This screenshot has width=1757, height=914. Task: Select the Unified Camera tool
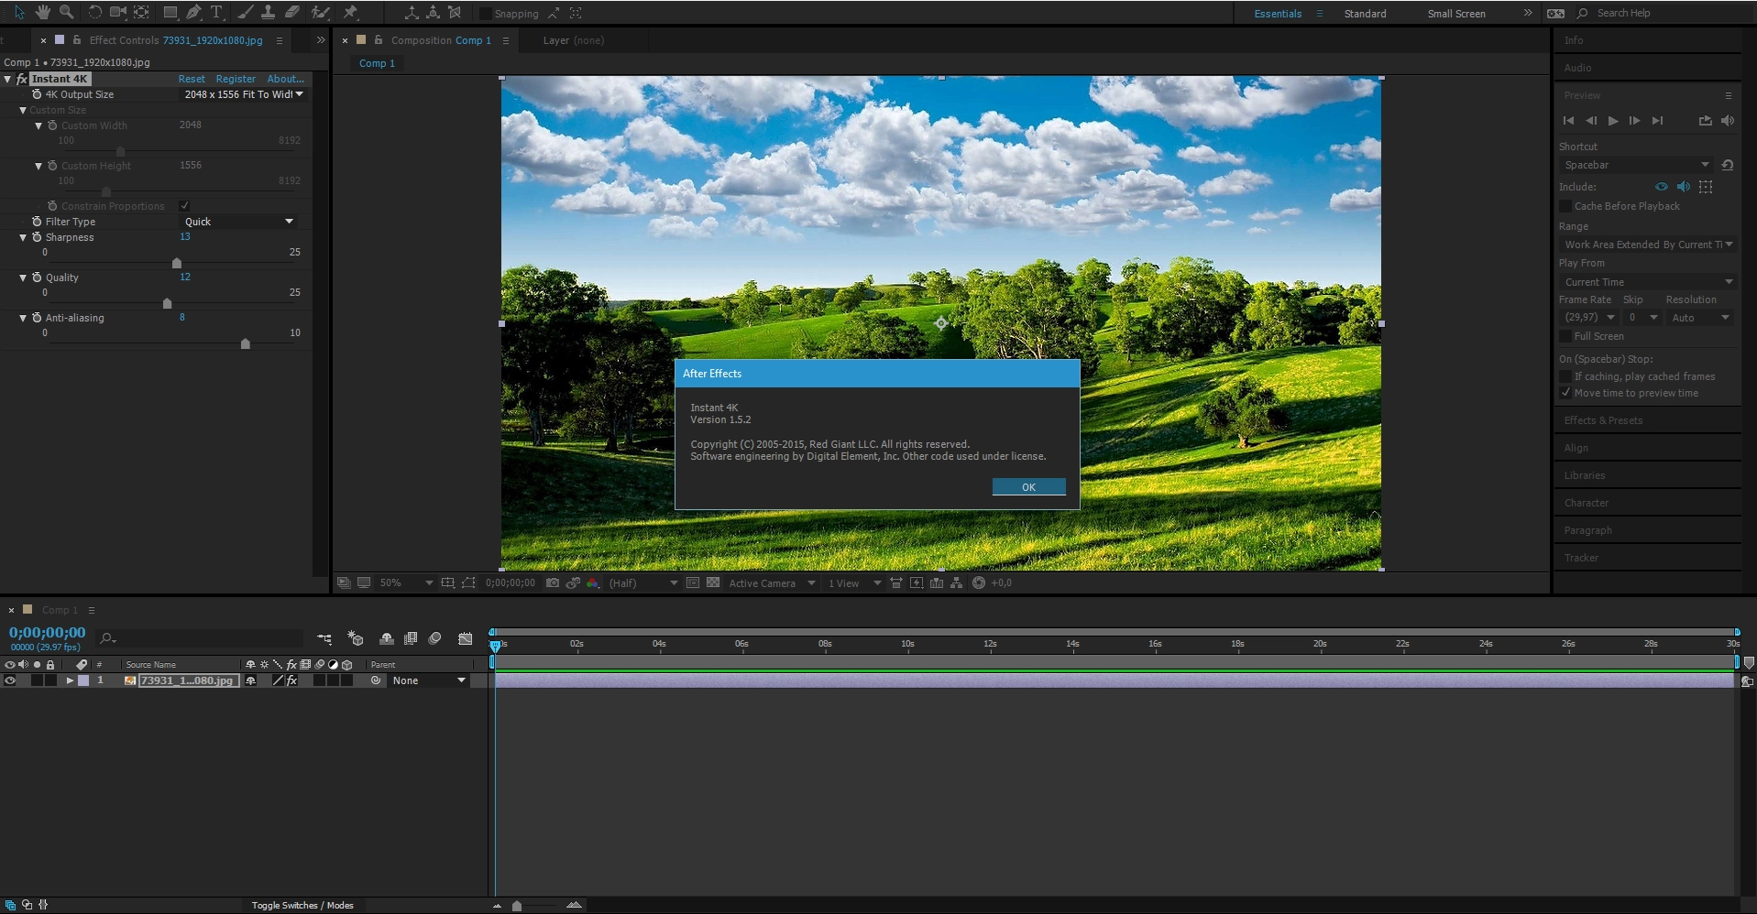click(117, 12)
